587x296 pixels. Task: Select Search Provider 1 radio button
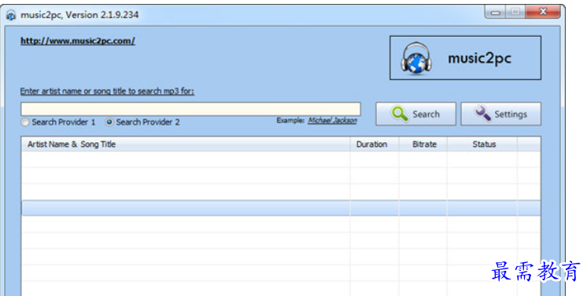pos(25,122)
